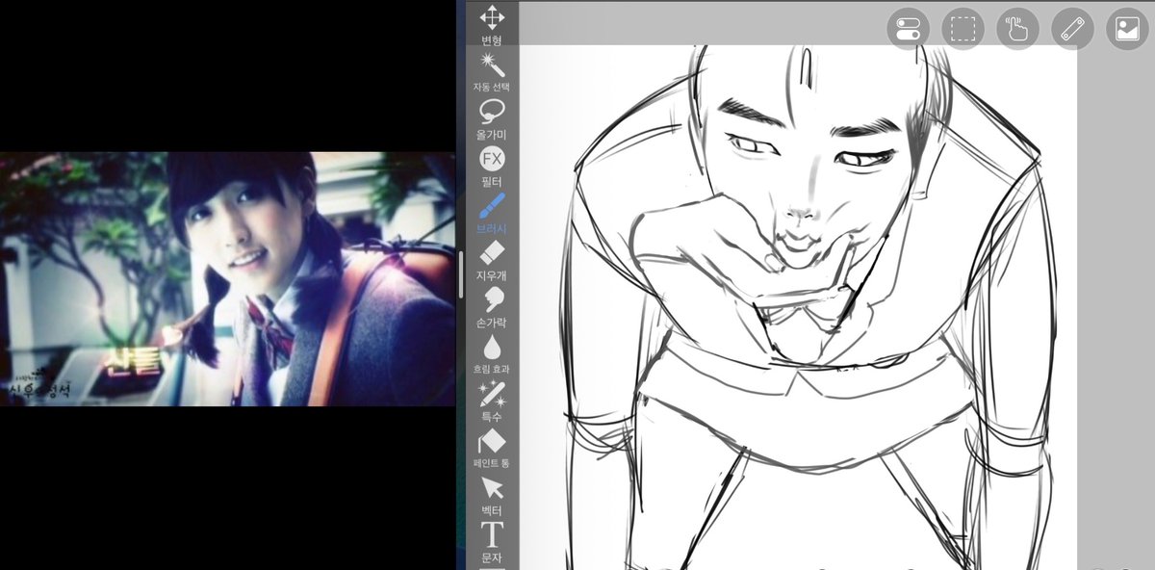Select the 문자 text tool
The height and width of the screenshot is (570, 1155).
(x=492, y=541)
